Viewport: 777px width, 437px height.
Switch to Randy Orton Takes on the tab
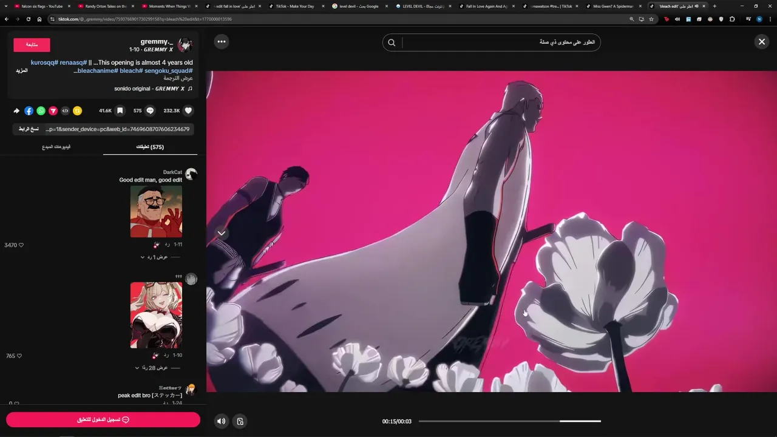coord(106,6)
